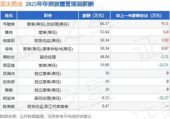The width and height of the screenshot is (170, 119).
Task: Click 徐景阳's salary 50.34
Action: pyautogui.click(x=105, y=40)
